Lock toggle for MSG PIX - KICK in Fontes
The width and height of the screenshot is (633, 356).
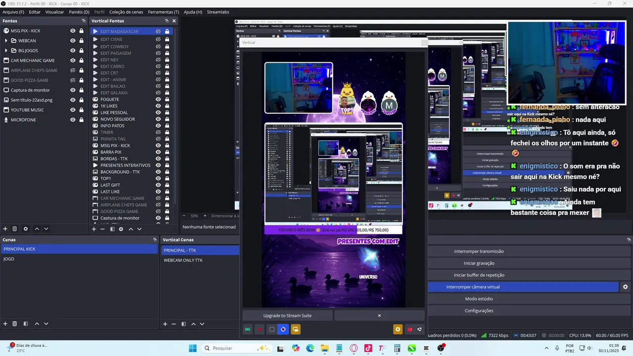[81, 31]
